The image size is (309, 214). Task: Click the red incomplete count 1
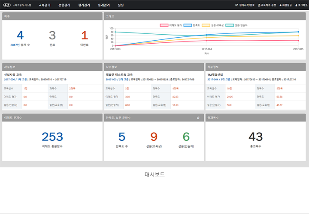point(85,36)
